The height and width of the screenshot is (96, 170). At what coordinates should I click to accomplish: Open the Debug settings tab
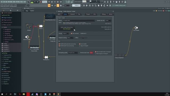tap(104, 14)
